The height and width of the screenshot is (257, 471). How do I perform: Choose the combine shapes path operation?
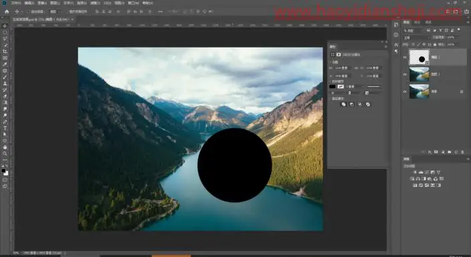pyautogui.click(x=343, y=104)
